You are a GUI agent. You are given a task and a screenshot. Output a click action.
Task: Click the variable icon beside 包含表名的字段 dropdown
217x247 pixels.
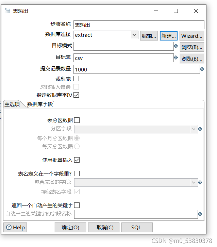(200, 182)
